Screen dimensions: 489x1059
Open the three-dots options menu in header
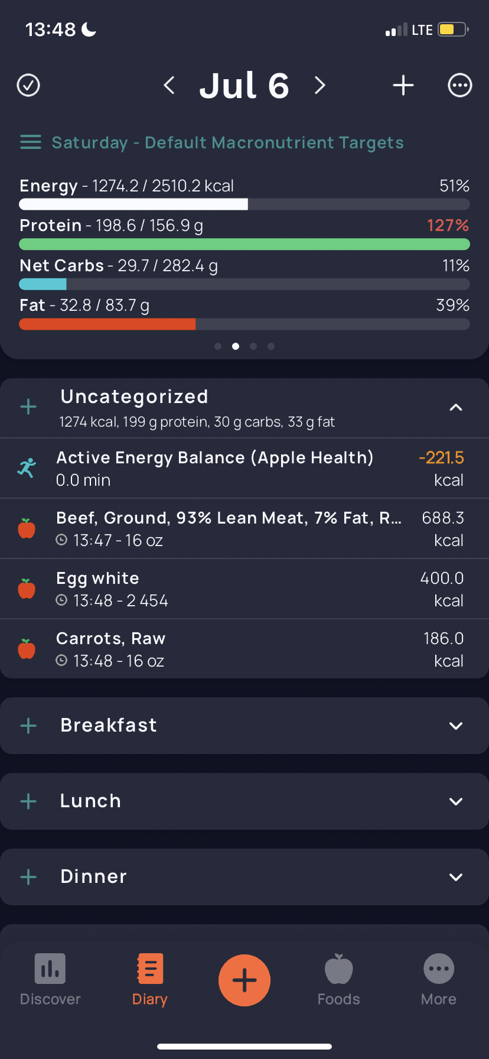coord(460,85)
